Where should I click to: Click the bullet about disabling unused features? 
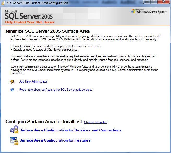tap(44, 50)
